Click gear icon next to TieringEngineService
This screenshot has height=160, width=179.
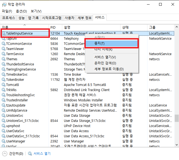(x=4, y=69)
